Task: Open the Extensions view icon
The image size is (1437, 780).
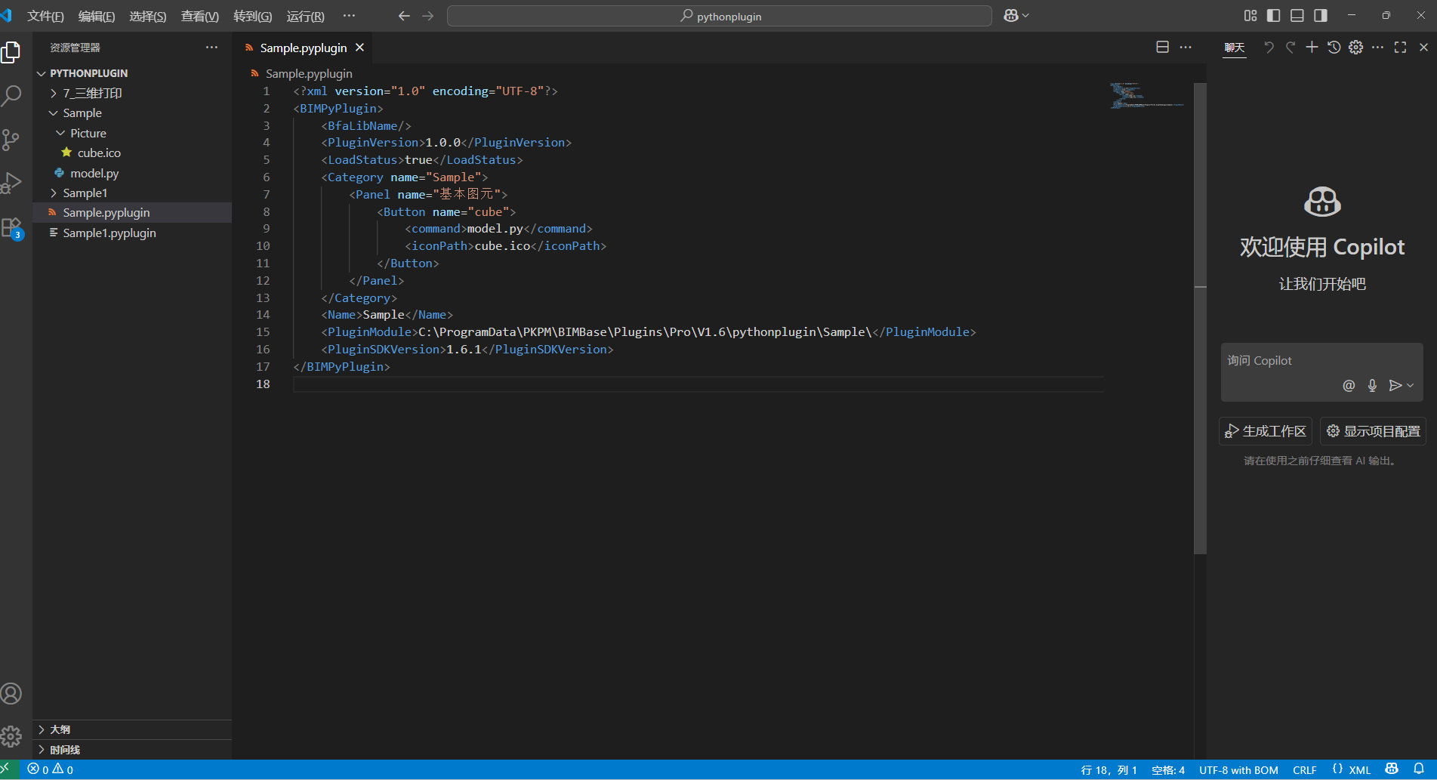Action: pyautogui.click(x=11, y=227)
